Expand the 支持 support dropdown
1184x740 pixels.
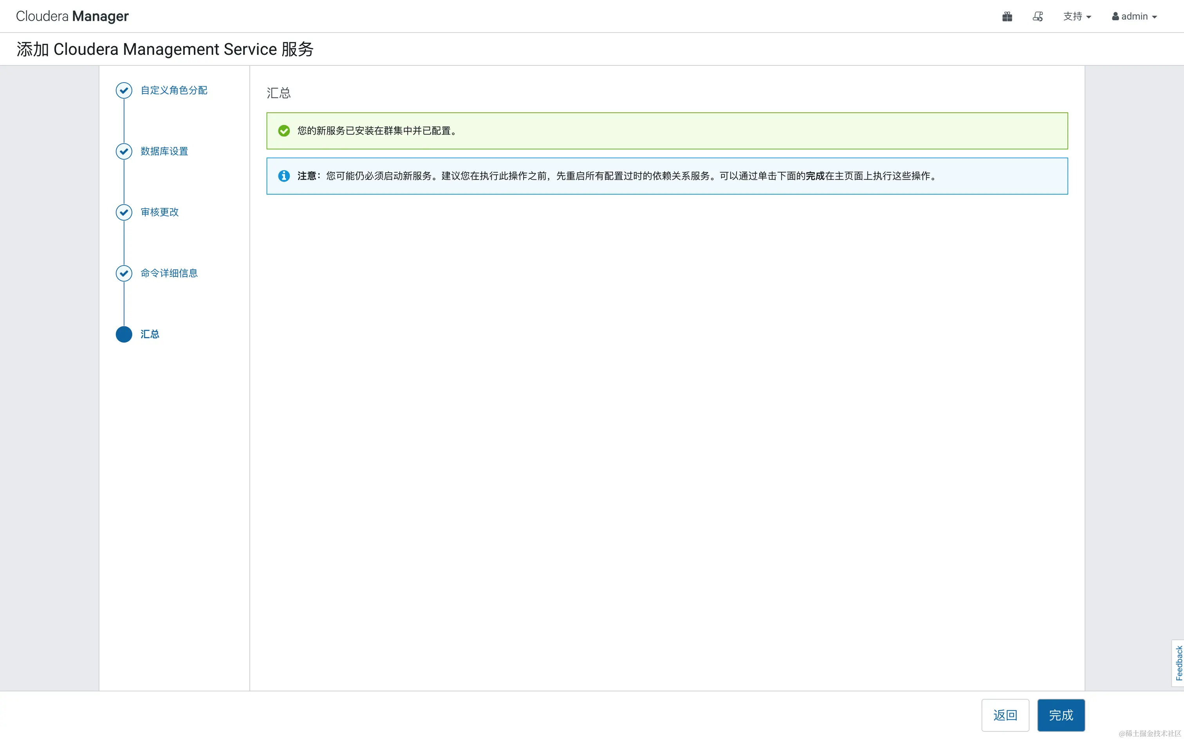tap(1077, 16)
